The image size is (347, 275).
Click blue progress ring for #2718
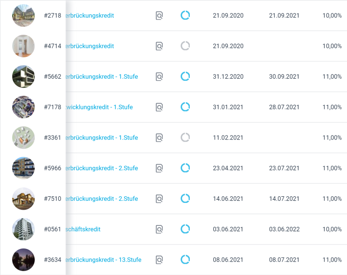[x=185, y=16]
